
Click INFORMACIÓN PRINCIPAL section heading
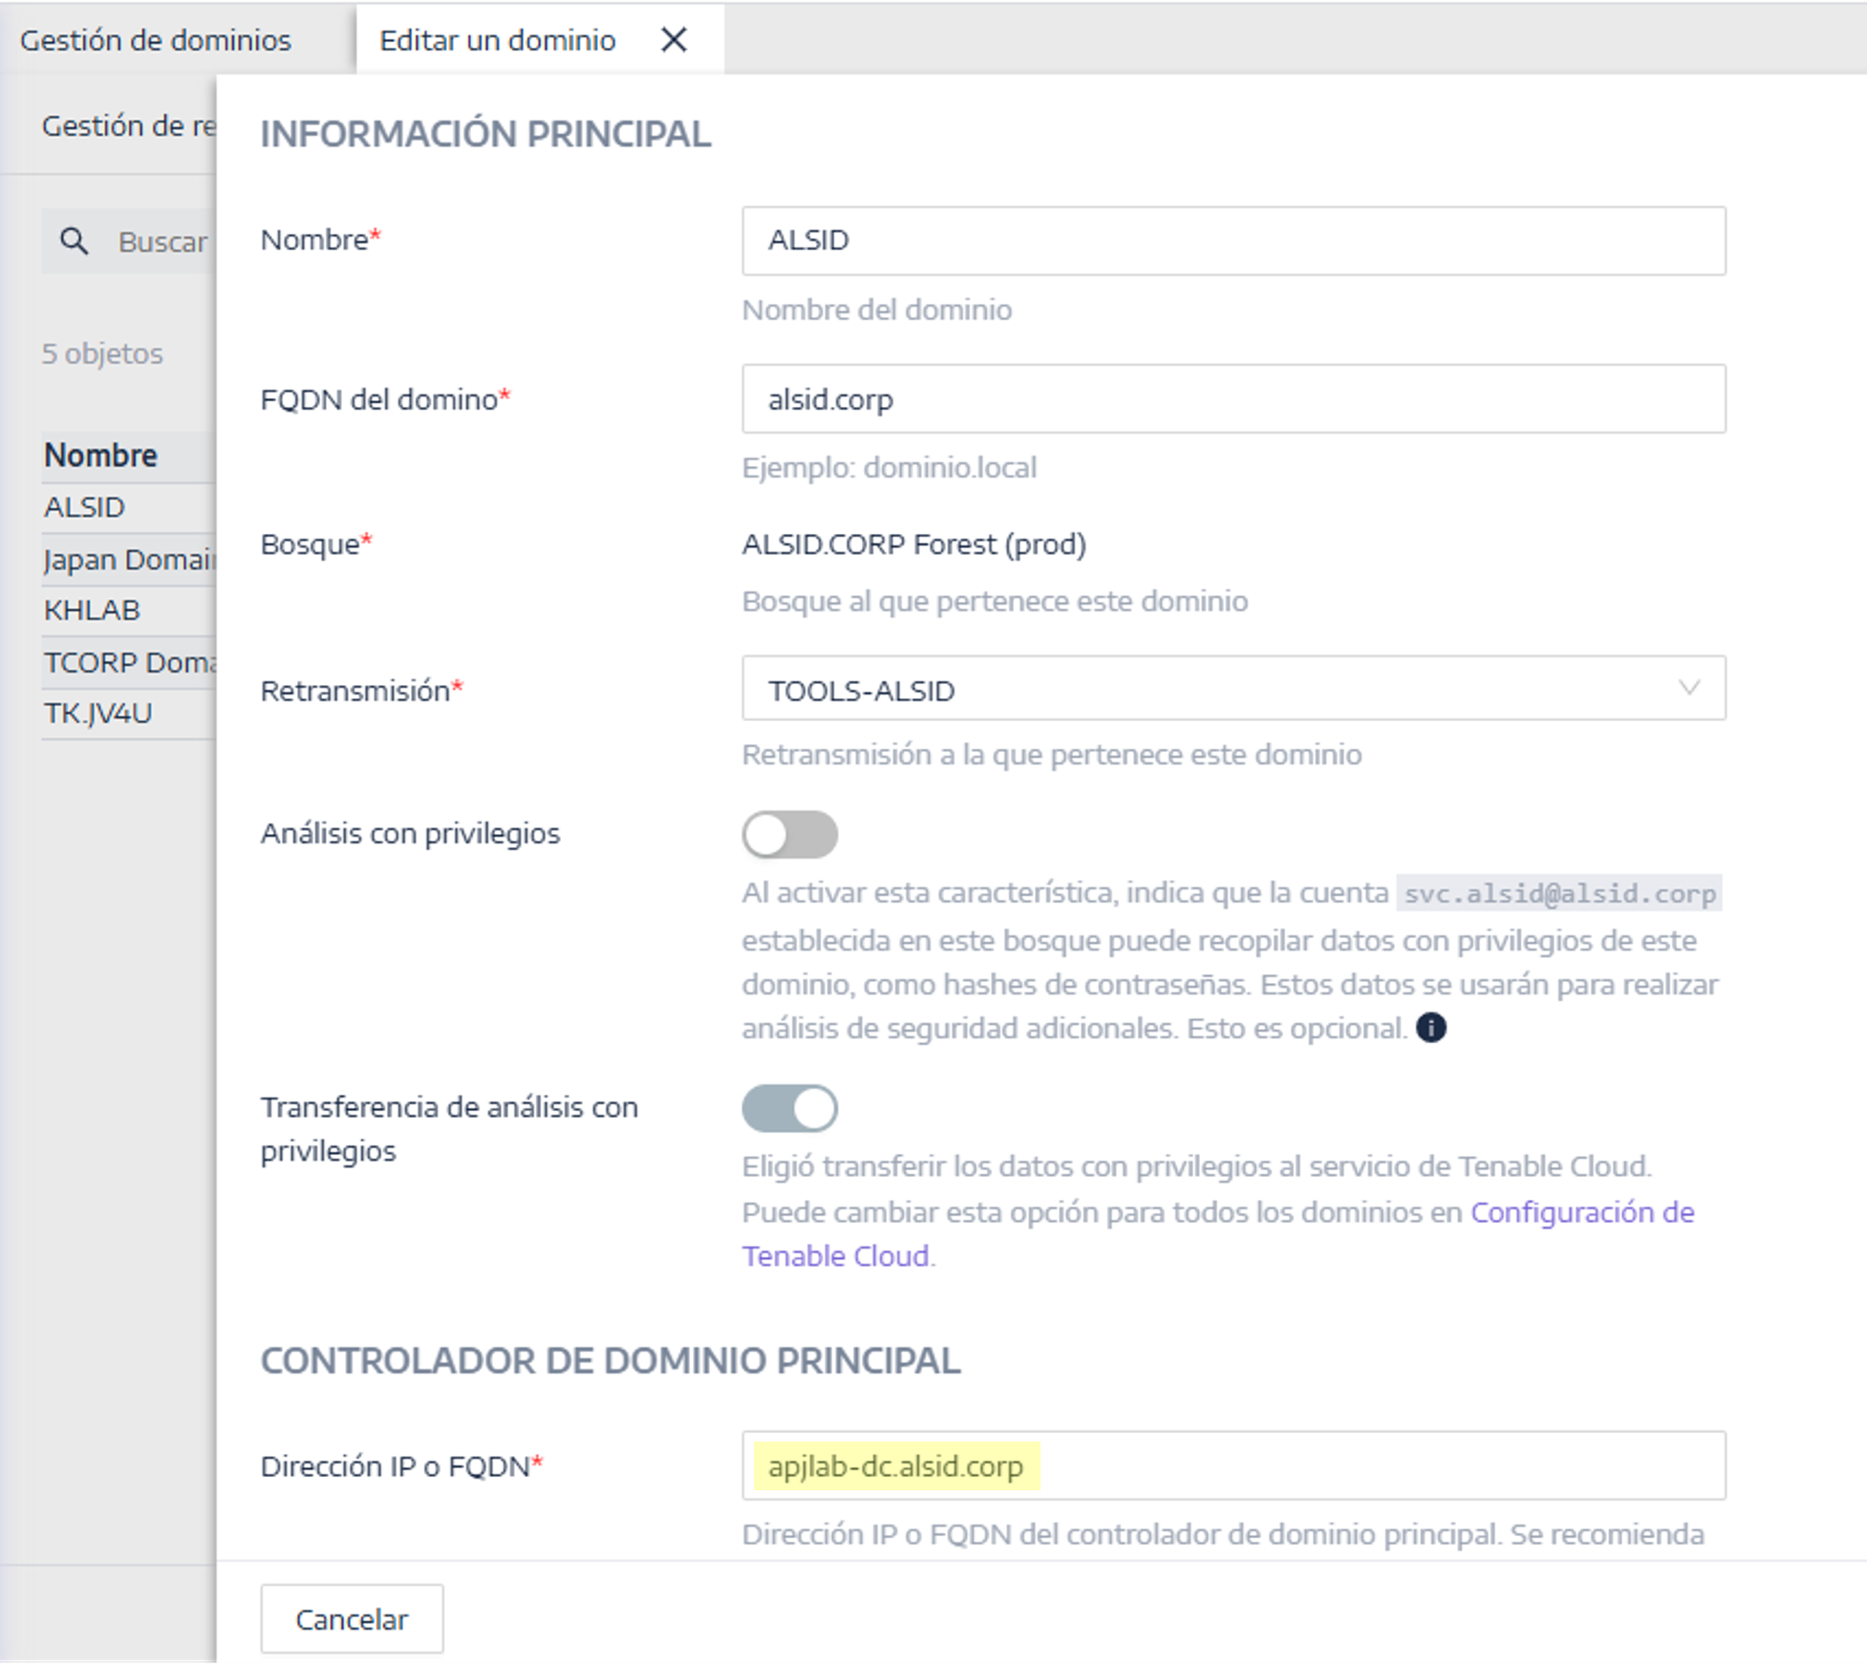[x=485, y=135]
